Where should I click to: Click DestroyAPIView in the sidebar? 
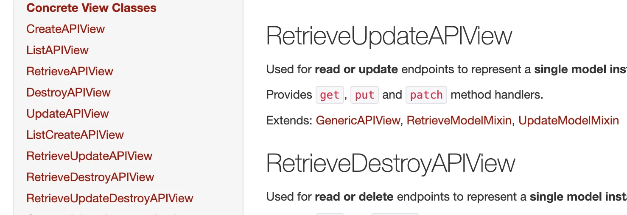[68, 93]
